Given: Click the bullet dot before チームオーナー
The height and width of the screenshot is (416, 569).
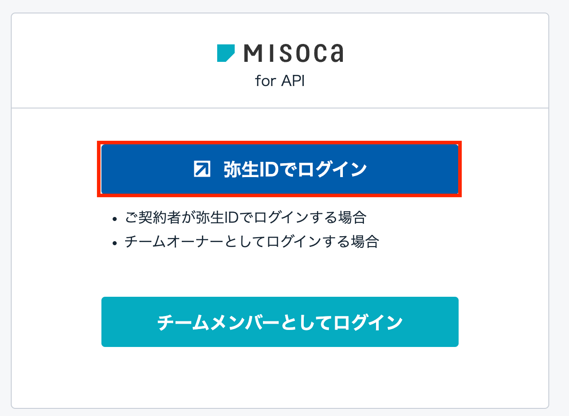Looking at the screenshot, I should point(115,243).
